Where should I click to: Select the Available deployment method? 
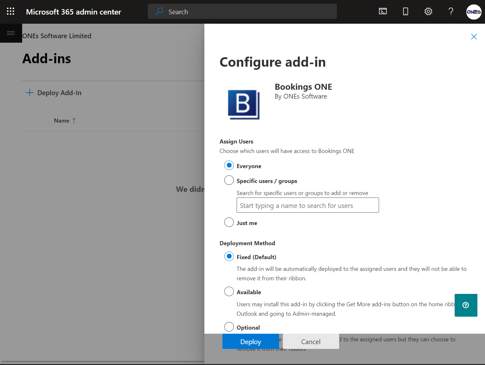(x=229, y=291)
